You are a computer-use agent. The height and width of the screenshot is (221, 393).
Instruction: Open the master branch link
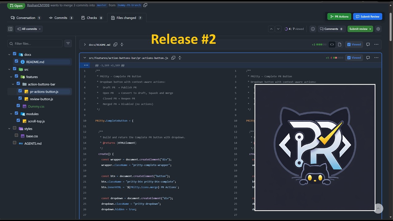point(102,5)
